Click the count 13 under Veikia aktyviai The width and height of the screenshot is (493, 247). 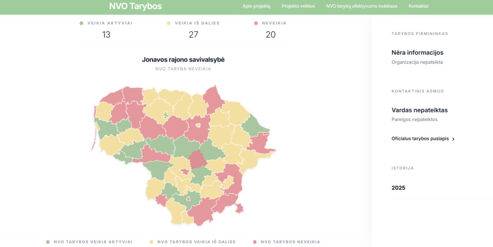coord(106,35)
